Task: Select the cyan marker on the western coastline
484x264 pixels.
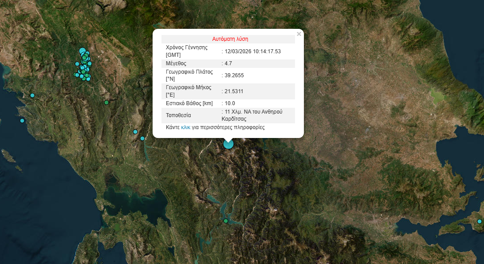Action: [32, 95]
